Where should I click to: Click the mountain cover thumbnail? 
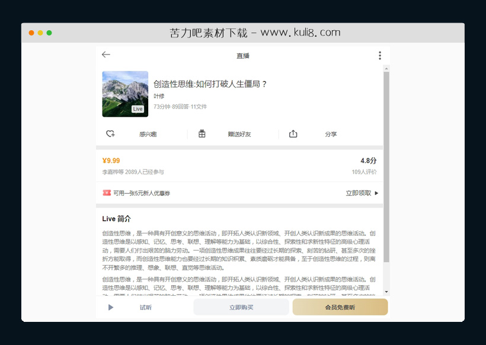[x=125, y=94]
